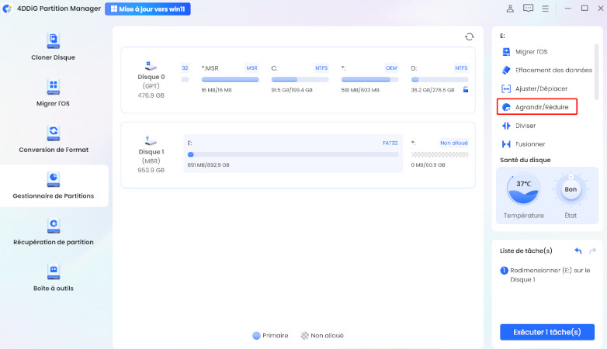This screenshot has width=607, height=349.
Task: Refresh the disk list with the reload icon
Action: tap(469, 36)
